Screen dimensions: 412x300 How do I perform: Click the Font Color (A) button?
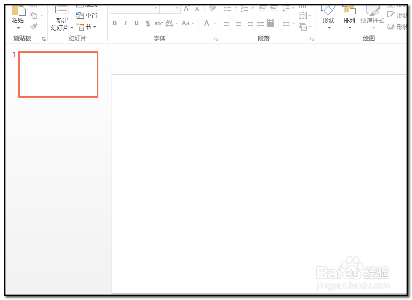pyautogui.click(x=207, y=23)
